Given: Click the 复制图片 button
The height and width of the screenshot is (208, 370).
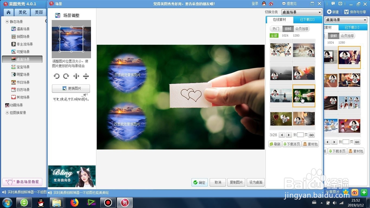Looking at the screenshot, I should (236, 182).
